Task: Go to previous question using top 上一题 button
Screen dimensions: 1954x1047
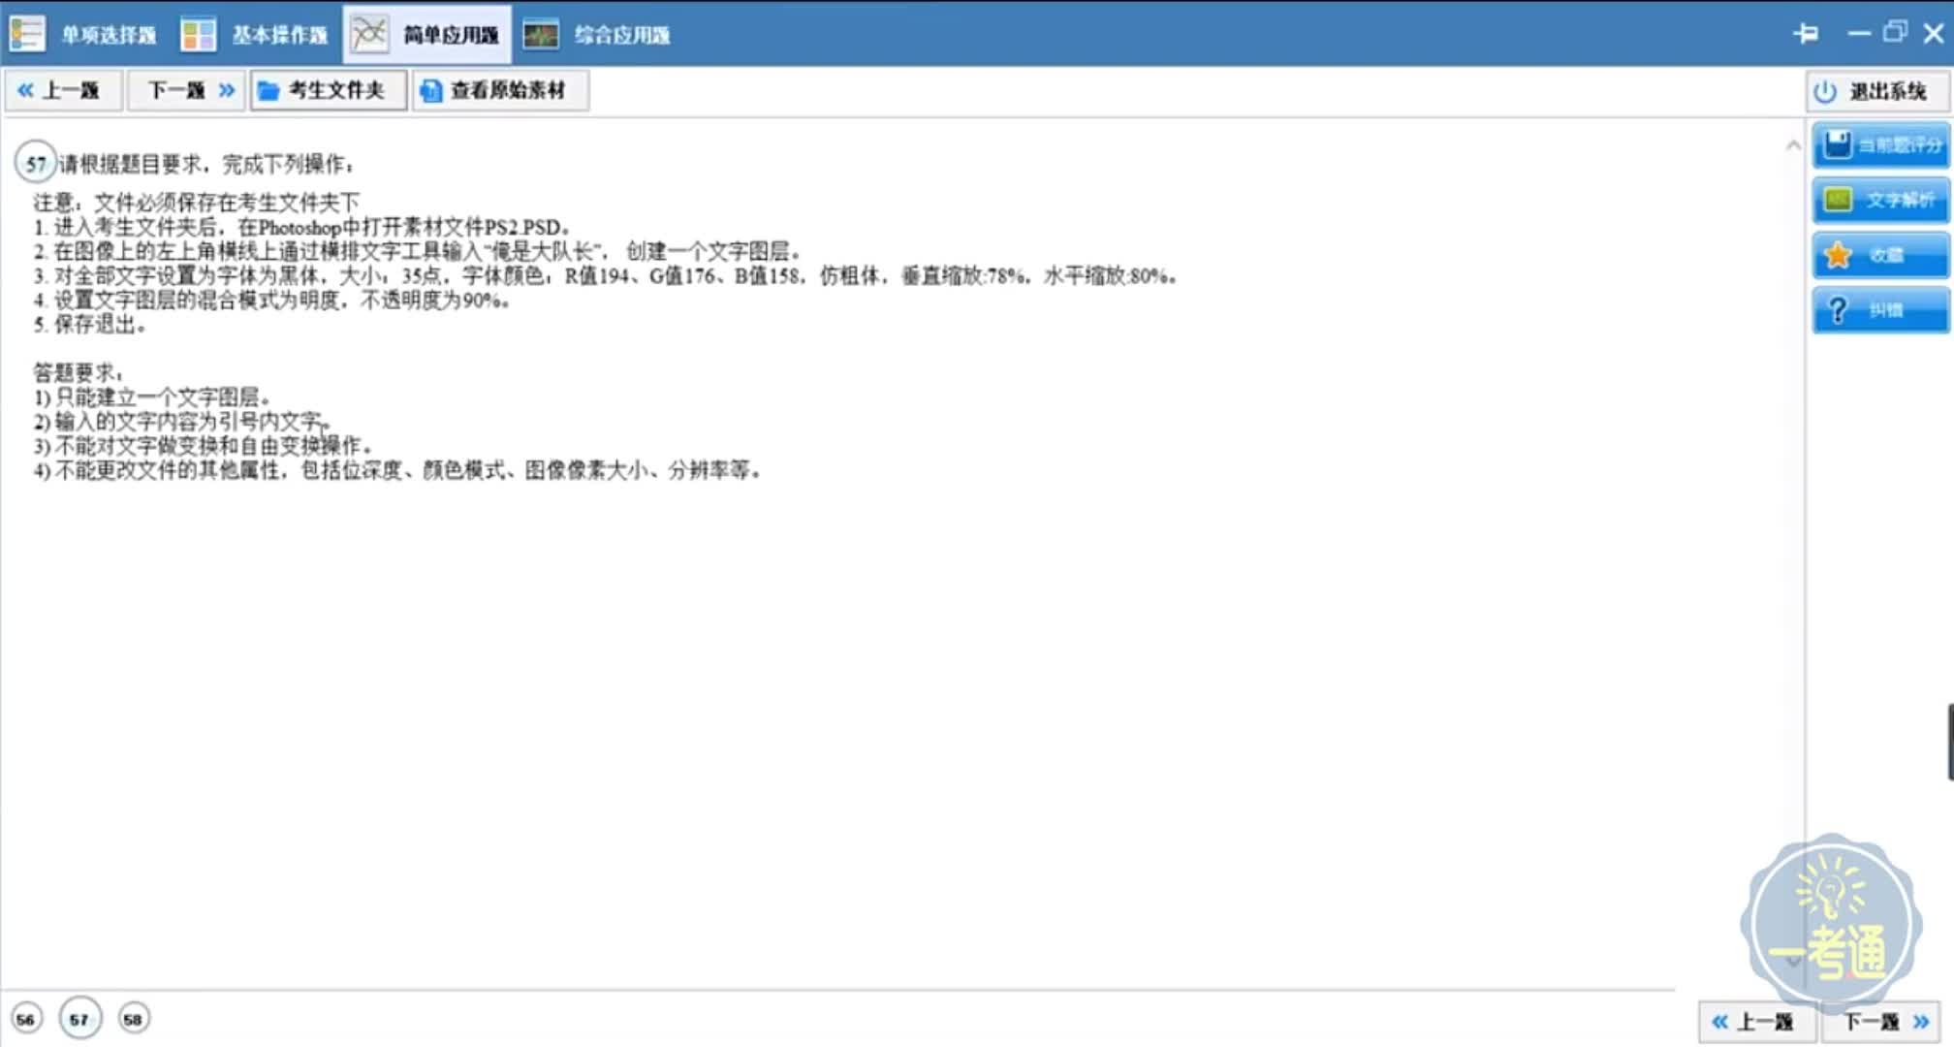Action: [x=63, y=90]
